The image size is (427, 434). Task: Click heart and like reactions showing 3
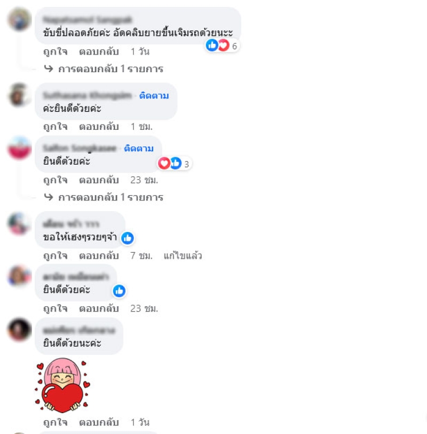click(x=175, y=164)
